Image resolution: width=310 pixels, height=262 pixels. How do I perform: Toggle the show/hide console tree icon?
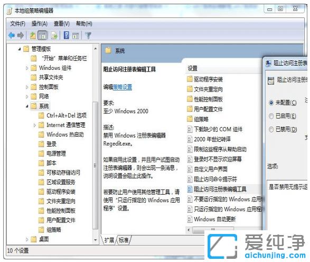pyautogui.click(x=42, y=35)
